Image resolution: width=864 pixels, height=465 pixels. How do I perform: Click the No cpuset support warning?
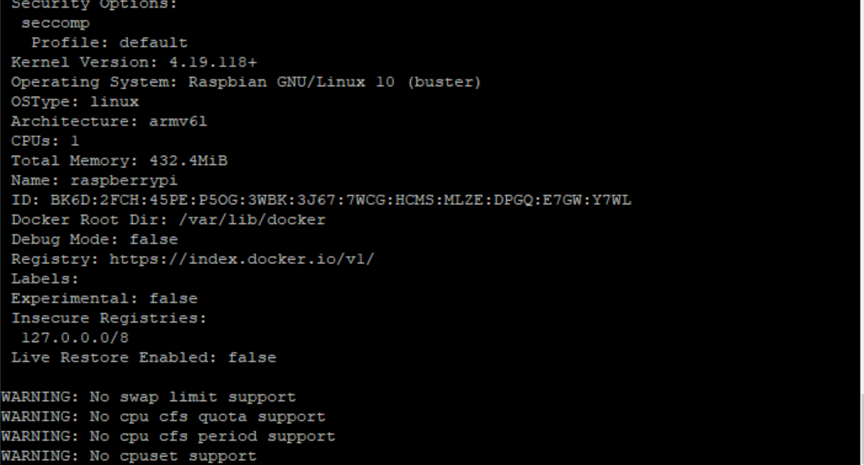click(x=129, y=456)
